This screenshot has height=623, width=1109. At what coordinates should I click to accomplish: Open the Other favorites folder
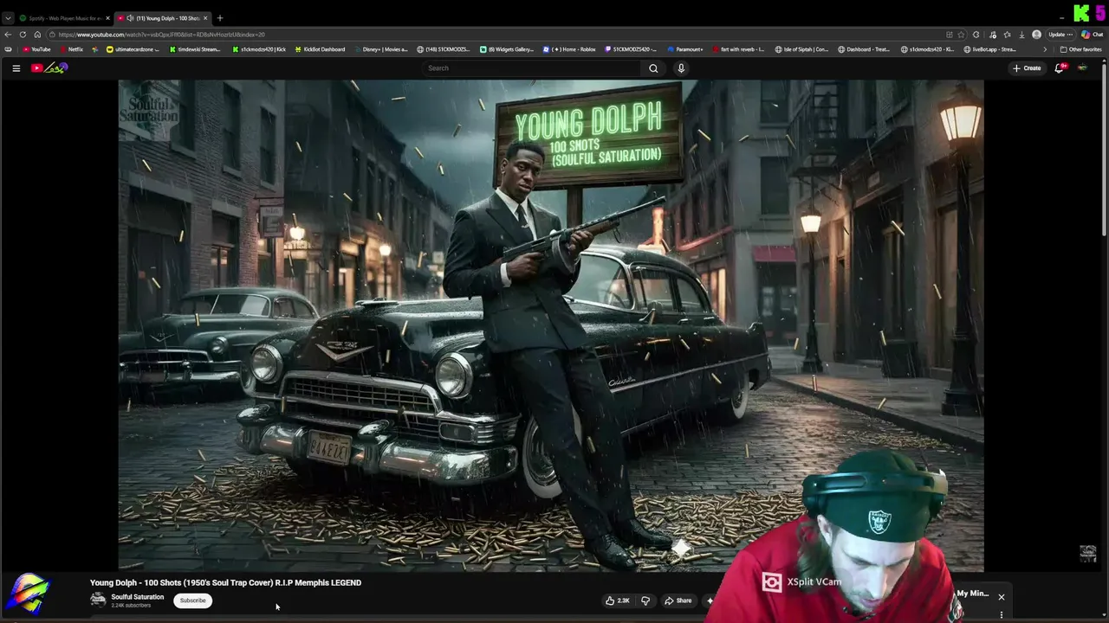tap(1081, 49)
